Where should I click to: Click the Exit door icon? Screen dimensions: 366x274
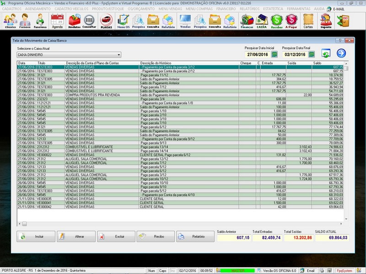(343, 21)
